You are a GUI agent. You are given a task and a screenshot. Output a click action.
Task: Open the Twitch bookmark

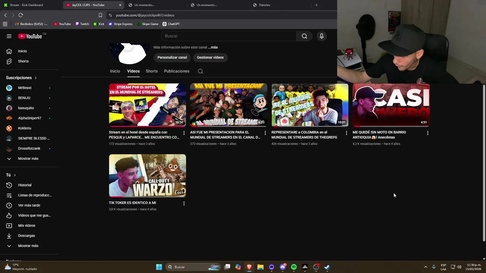point(82,24)
